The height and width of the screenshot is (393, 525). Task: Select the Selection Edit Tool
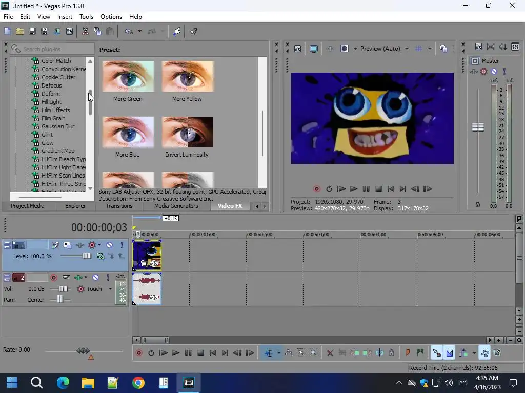pyautogui.click(x=301, y=353)
